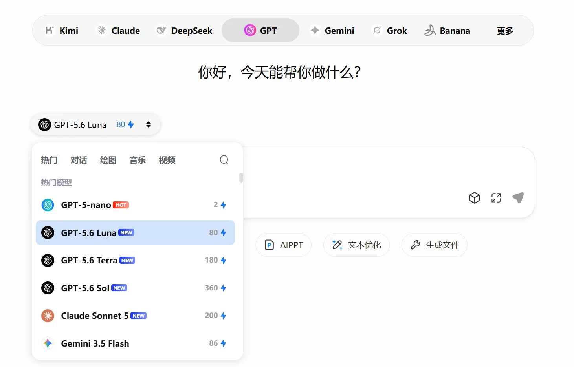Click the greeting 你好，今天能帮你做什么？
Viewport: 574px width, 367px height.
tap(279, 72)
